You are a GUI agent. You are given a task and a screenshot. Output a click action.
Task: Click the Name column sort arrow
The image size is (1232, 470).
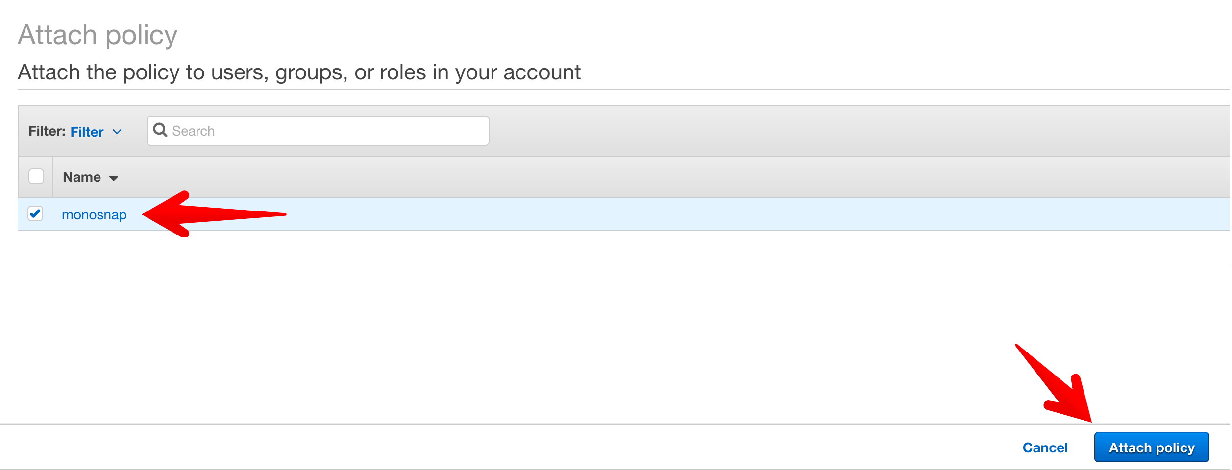(114, 178)
